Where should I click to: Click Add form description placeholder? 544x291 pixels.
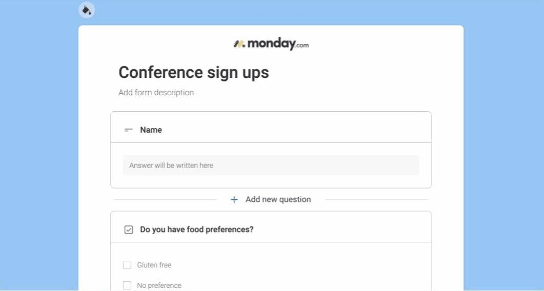point(156,93)
